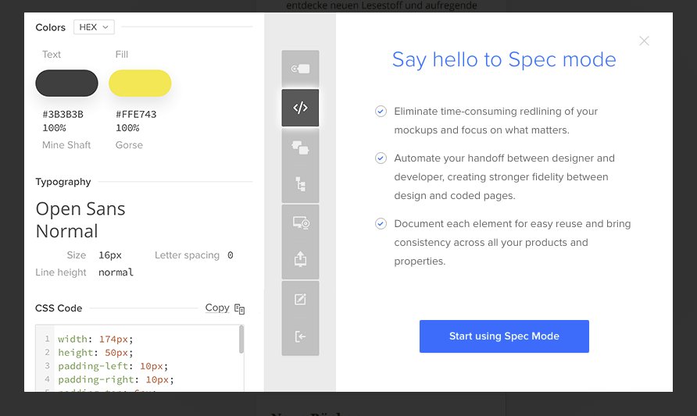697x416 pixels.
Task: Click the exit/sign-out arrow icon
Action: tap(300, 336)
